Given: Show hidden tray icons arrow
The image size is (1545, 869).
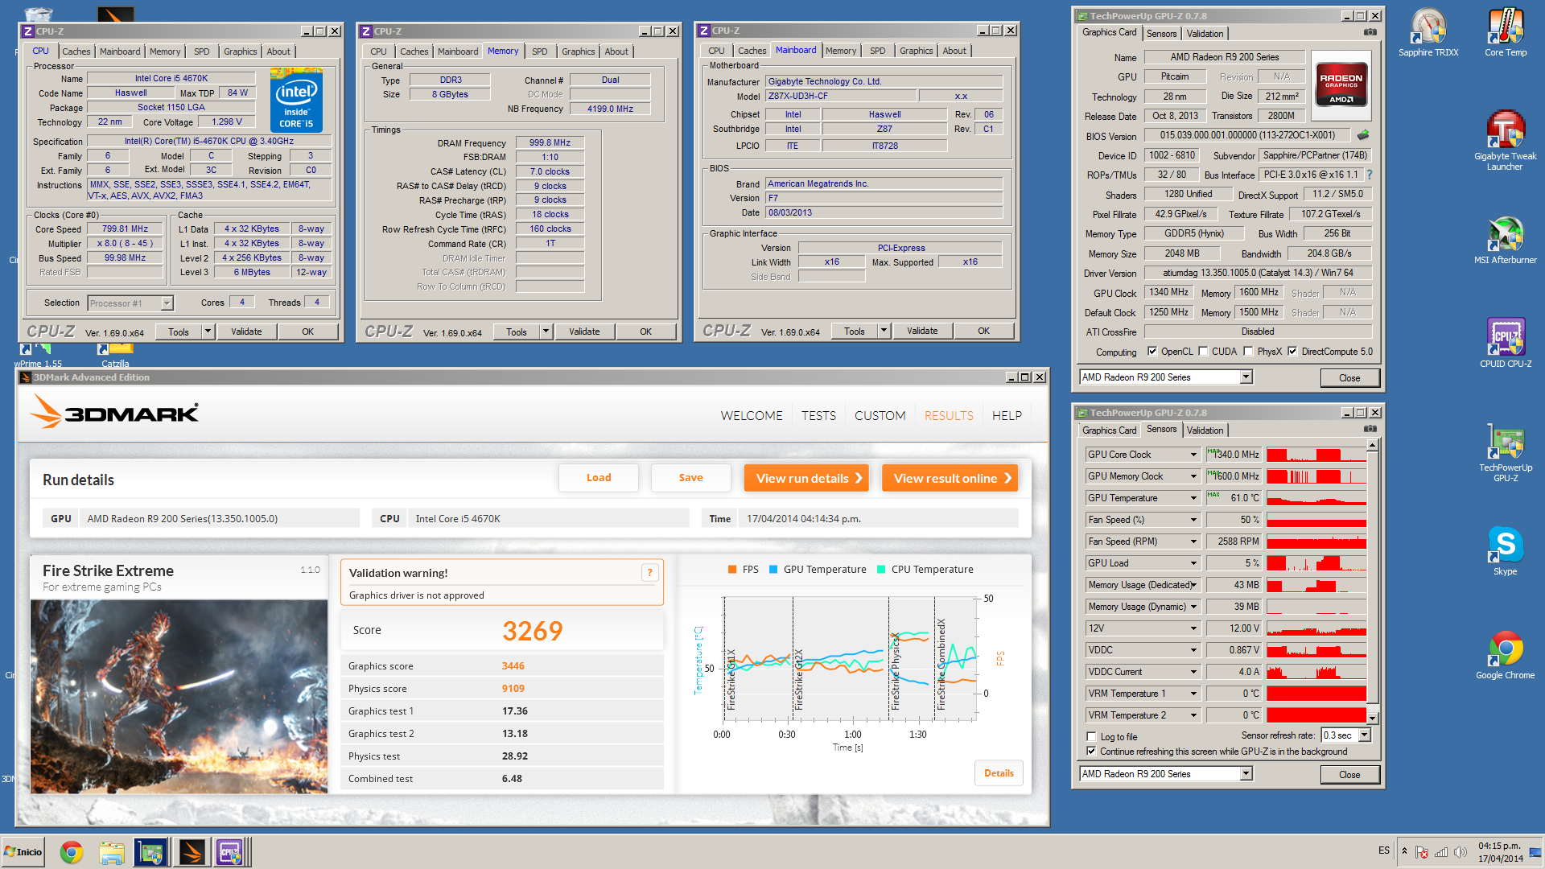Looking at the screenshot, I should pyautogui.click(x=1404, y=851).
